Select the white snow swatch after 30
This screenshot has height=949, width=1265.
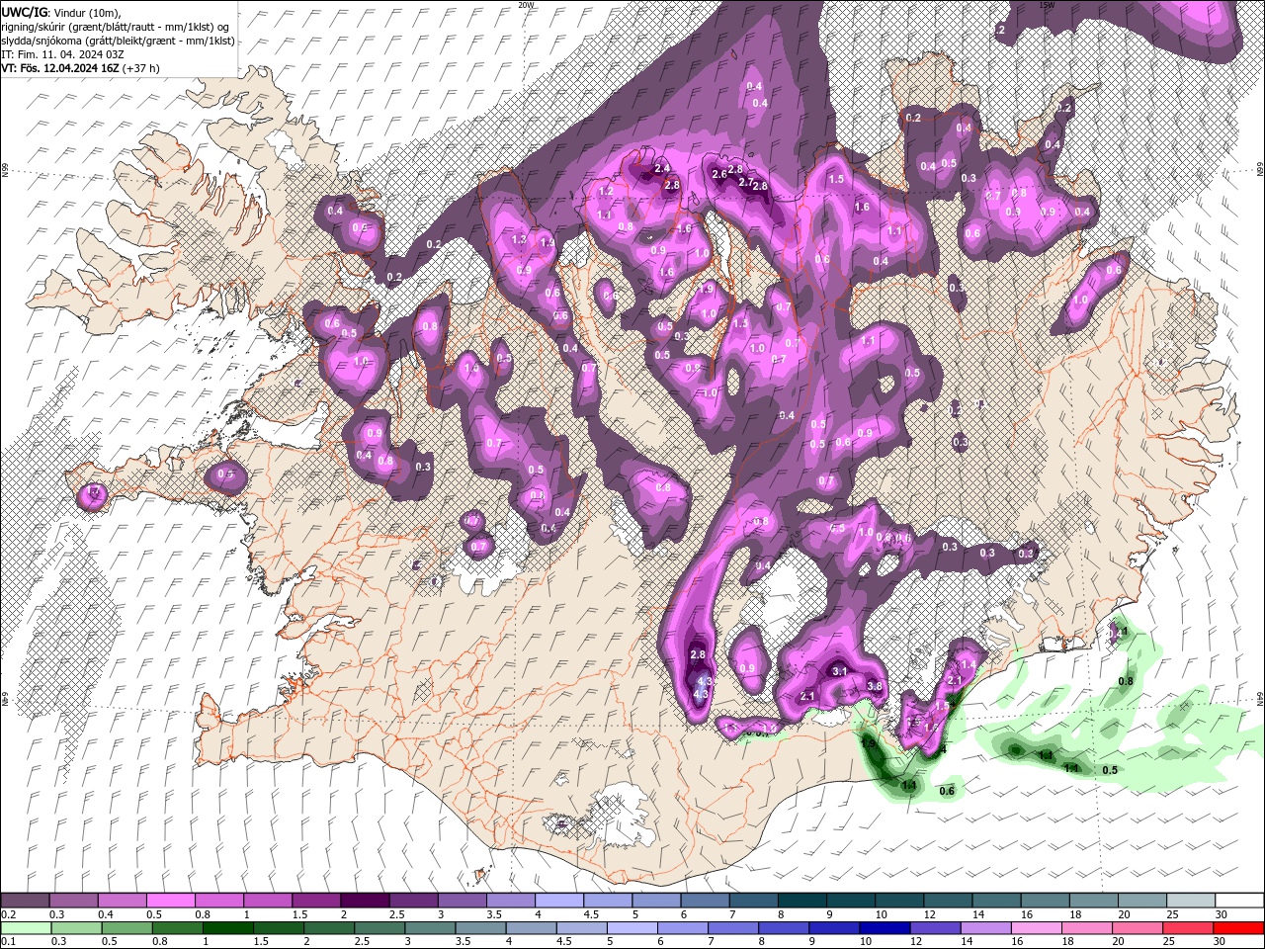(x=1239, y=901)
